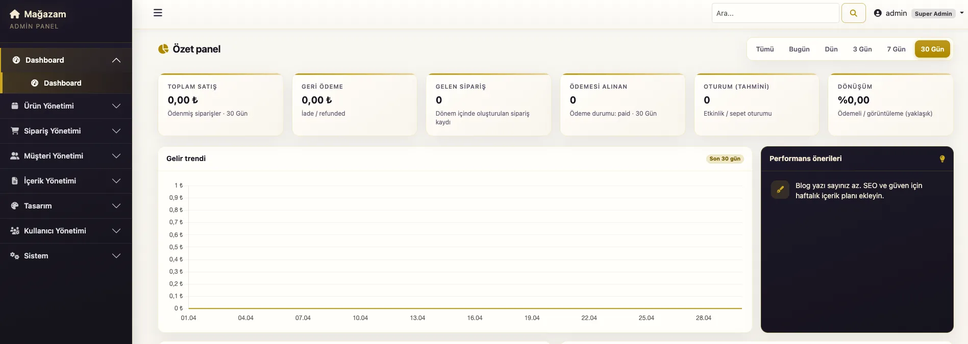This screenshot has height=344, width=968.
Task: Open the İçerik Yönetimi menu label
Action: pyautogui.click(x=50, y=181)
